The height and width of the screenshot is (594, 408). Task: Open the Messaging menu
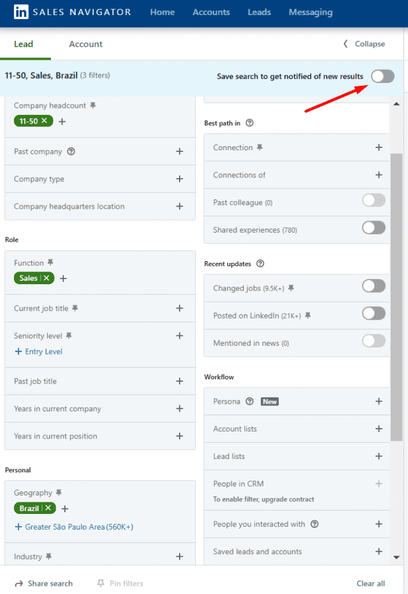(311, 12)
